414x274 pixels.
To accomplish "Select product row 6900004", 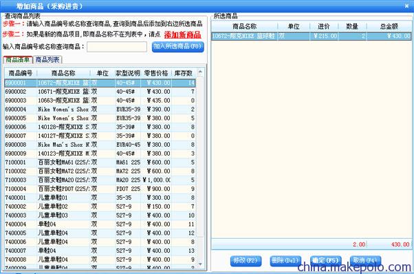I will coord(100,109).
